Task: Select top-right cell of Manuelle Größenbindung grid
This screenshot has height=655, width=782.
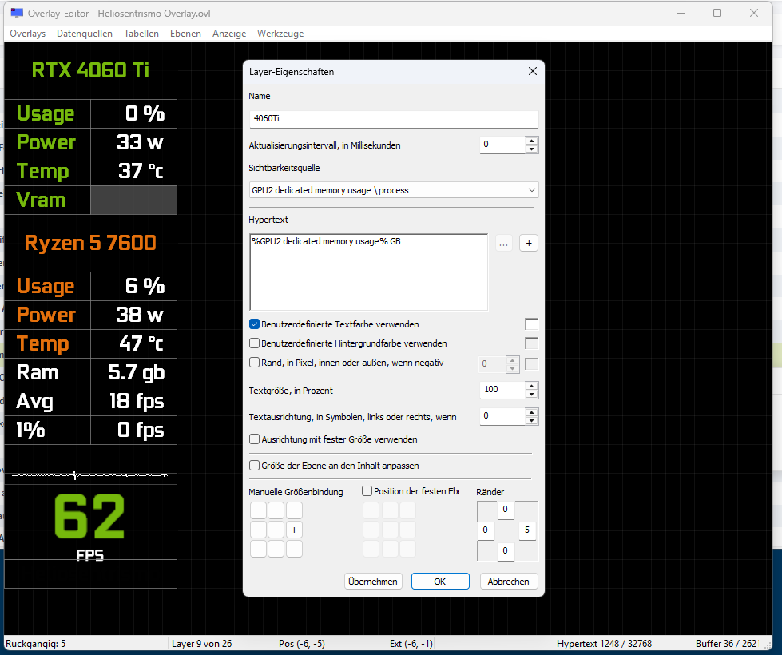Action: tap(294, 511)
